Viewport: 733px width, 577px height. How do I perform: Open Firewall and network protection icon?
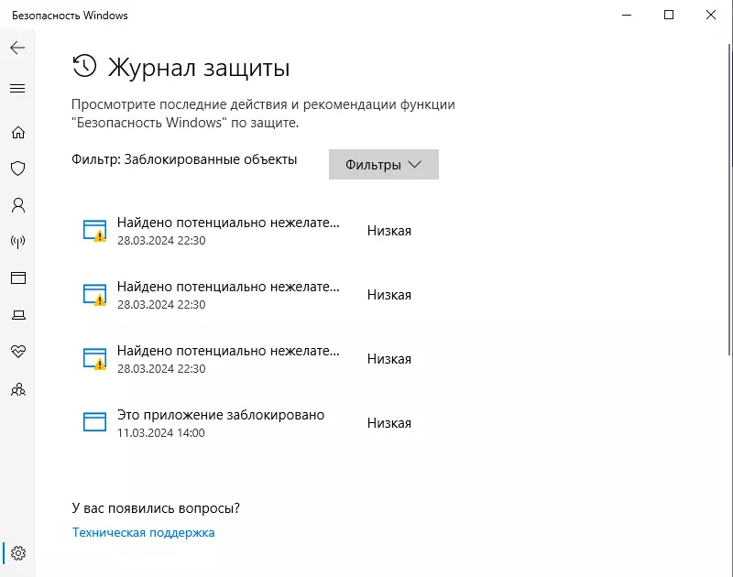point(18,242)
